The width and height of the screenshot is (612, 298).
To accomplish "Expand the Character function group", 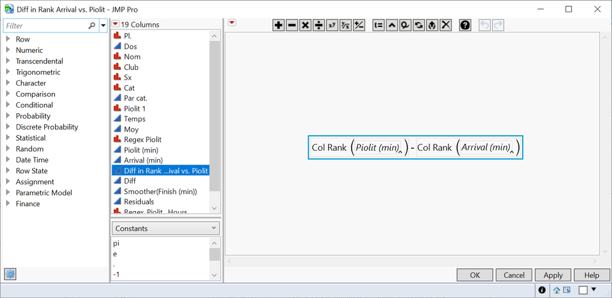I will [8, 83].
